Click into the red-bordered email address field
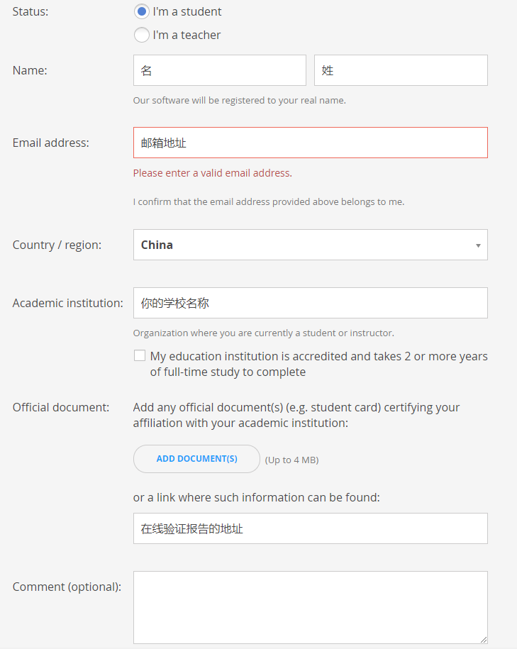517x649 pixels. [310, 143]
